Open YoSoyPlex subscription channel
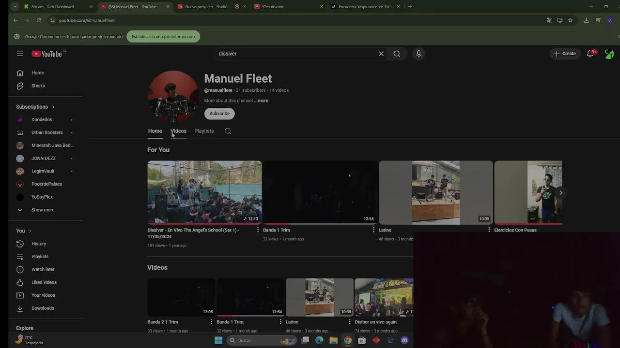620x348 pixels. tap(43, 197)
